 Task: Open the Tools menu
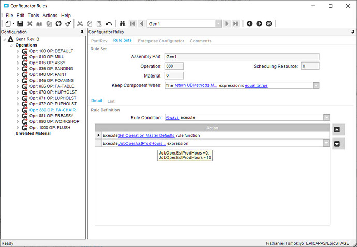(x=34, y=16)
